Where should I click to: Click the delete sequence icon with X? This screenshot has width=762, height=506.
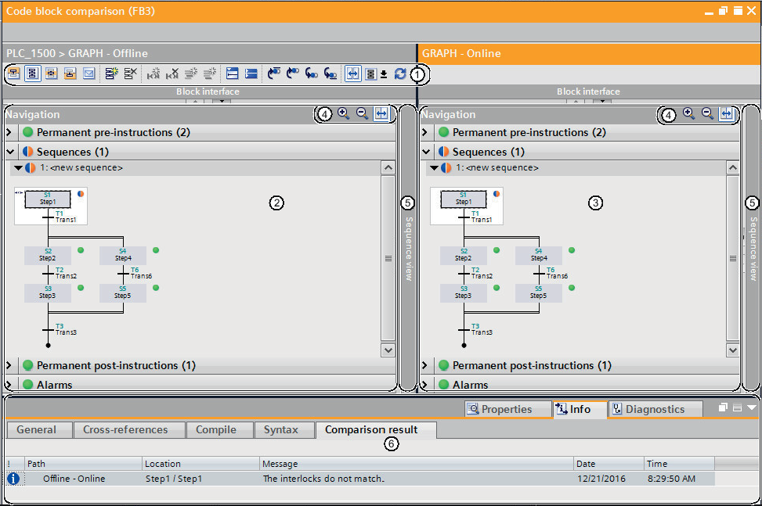[x=131, y=74]
